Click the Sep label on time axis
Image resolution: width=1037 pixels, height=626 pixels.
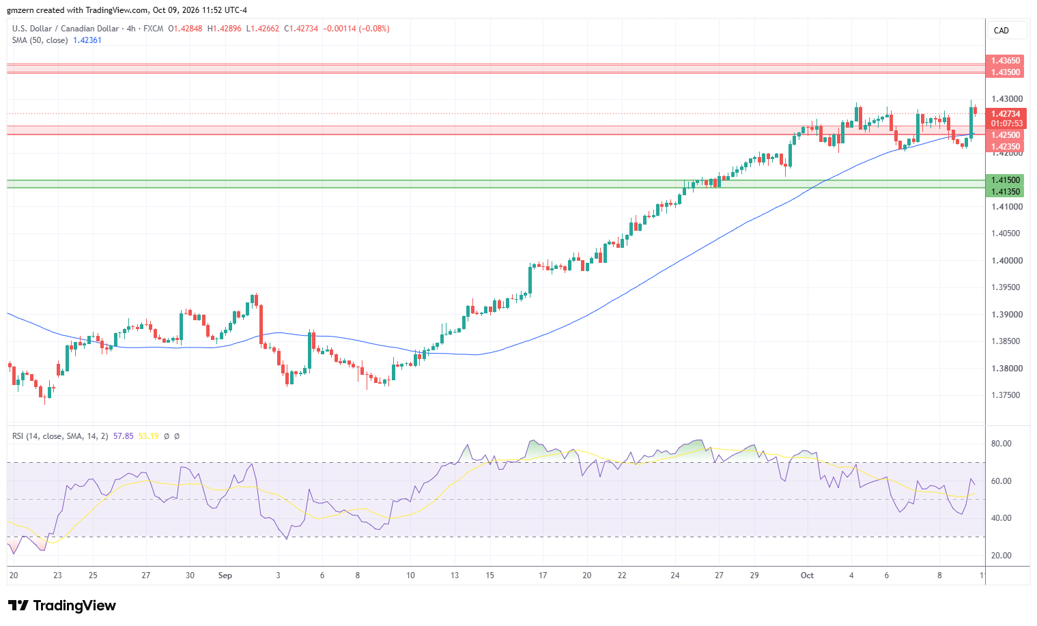tap(225, 575)
